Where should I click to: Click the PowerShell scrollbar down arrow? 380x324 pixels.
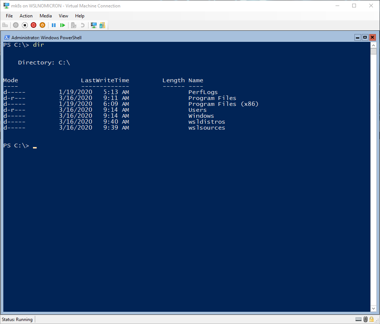point(373,308)
